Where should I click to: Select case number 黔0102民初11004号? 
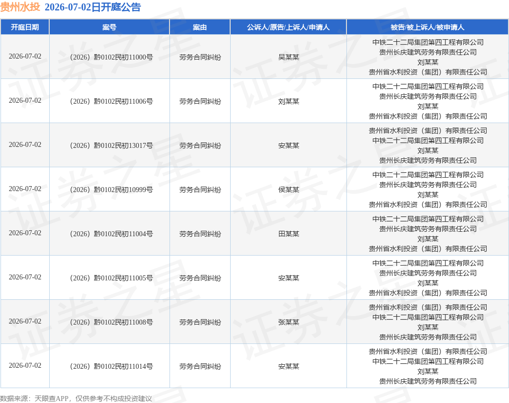tap(111, 234)
